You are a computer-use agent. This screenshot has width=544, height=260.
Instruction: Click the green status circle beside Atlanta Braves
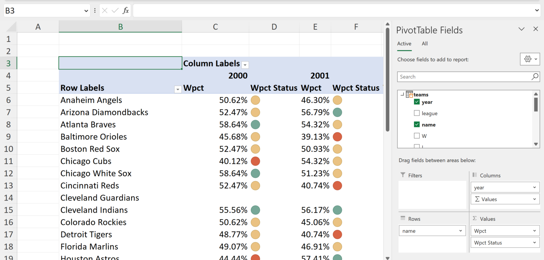point(255,124)
